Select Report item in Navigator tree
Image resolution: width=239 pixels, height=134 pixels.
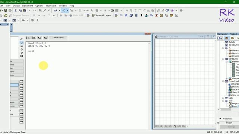[x=235, y=106]
